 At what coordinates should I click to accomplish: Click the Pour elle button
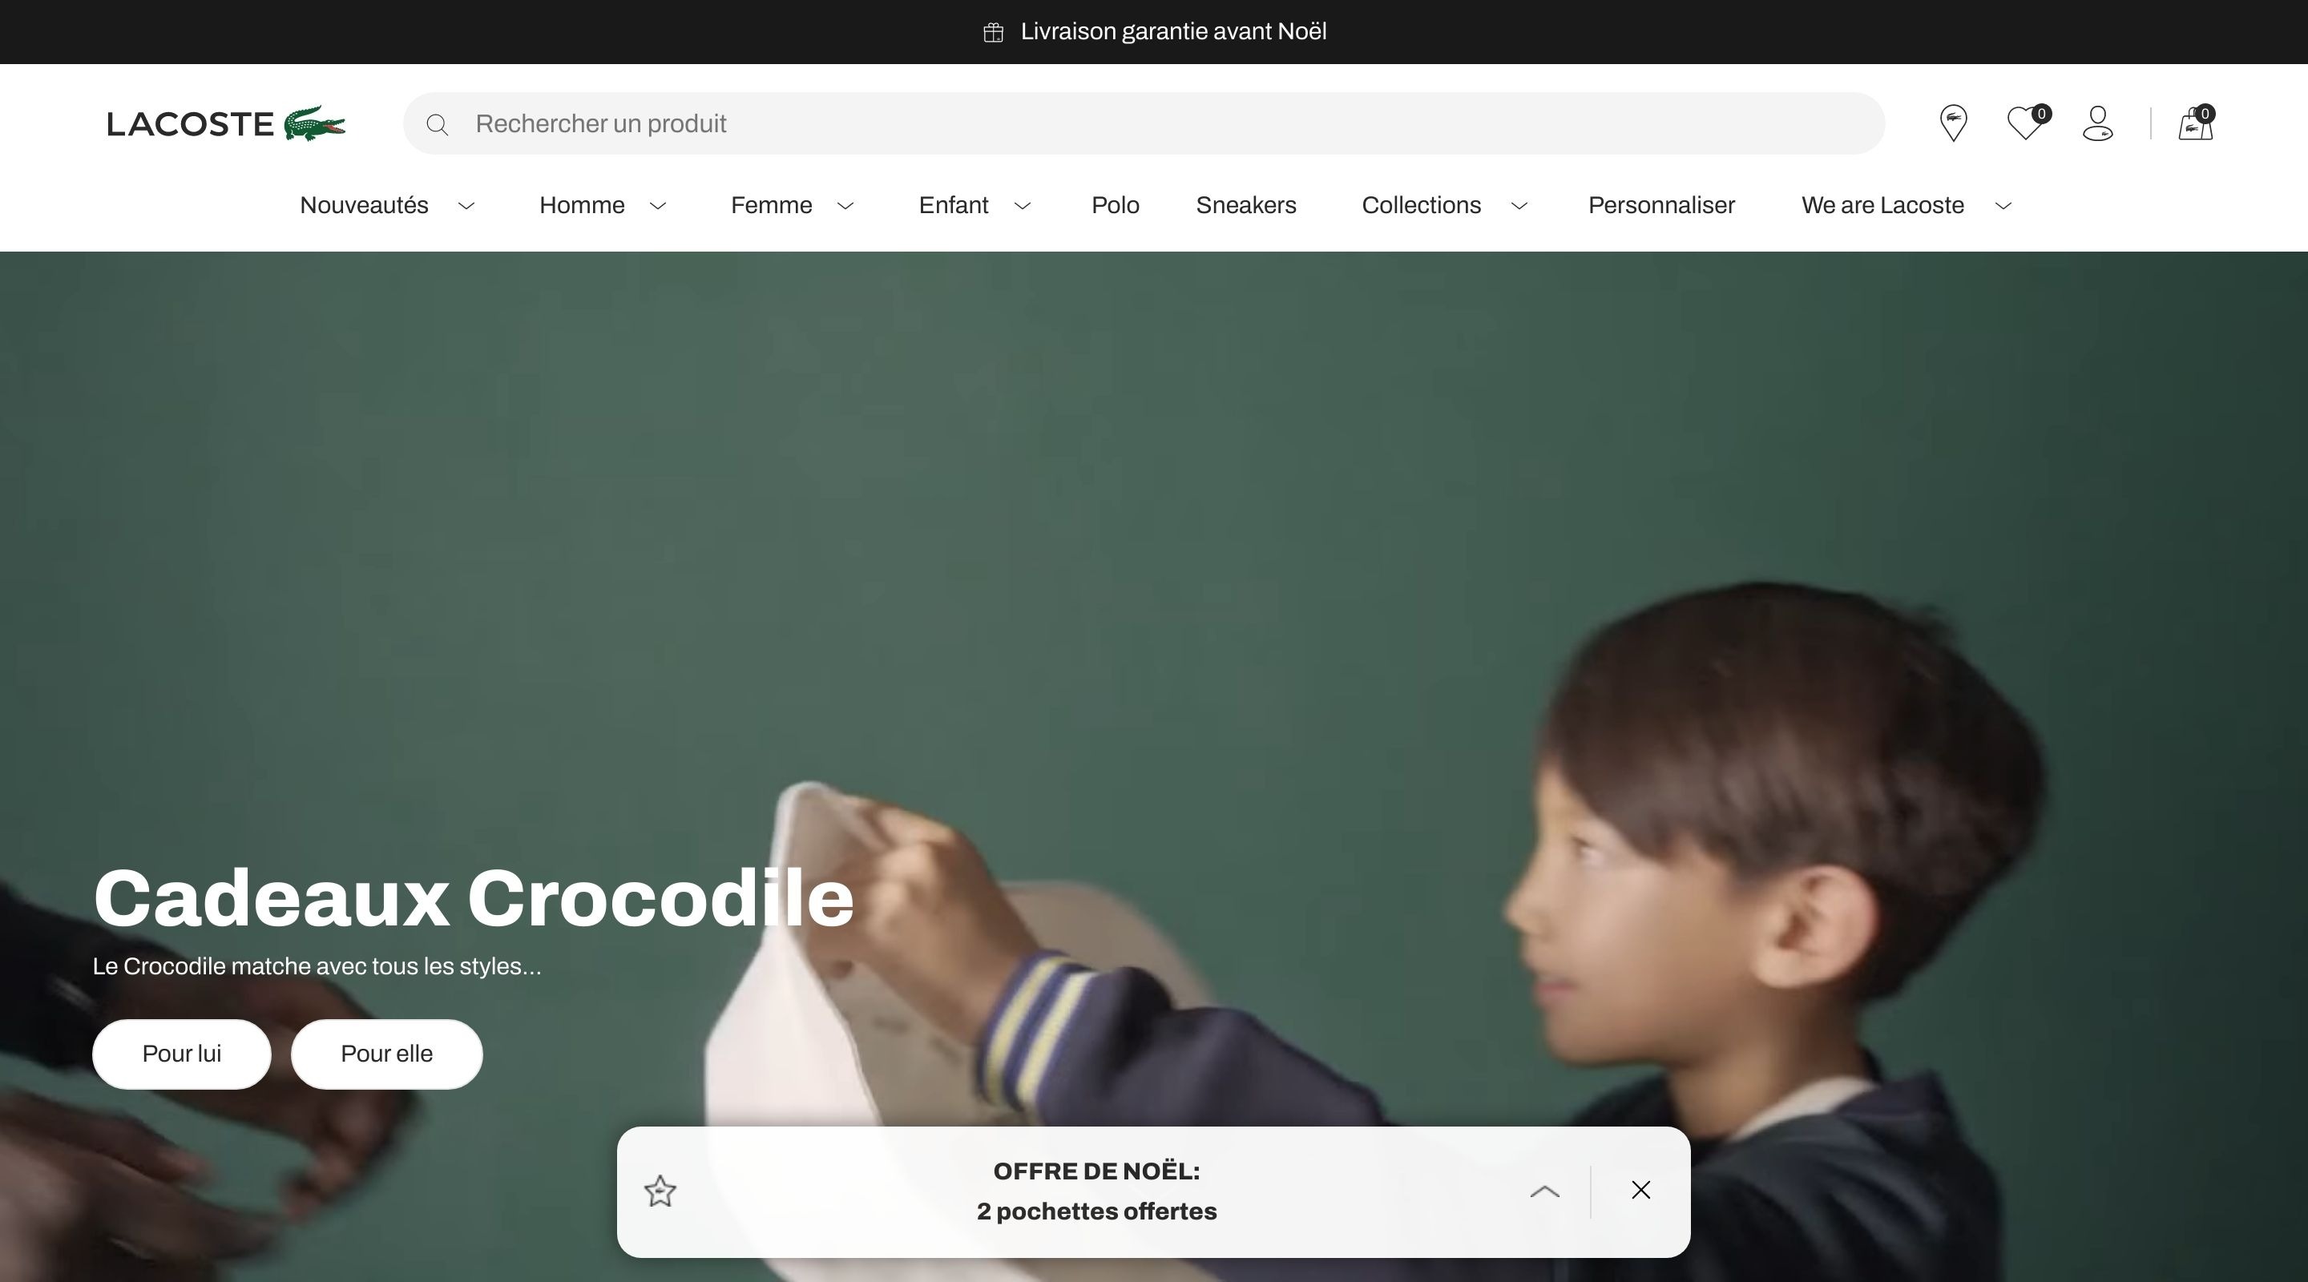[x=387, y=1054]
